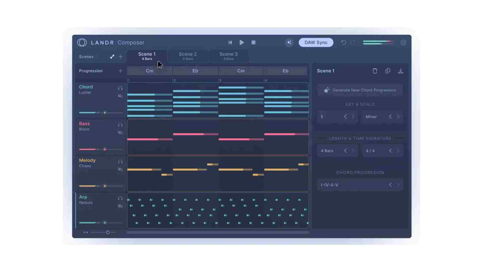Image resolution: width=483 pixels, height=272 pixels.
Task: Mute the Bass track
Action: coord(120,133)
